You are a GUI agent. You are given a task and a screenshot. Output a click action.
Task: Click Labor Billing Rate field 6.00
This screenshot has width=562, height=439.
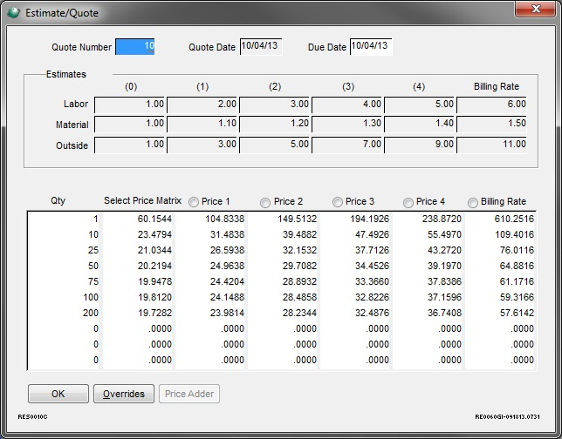click(491, 105)
